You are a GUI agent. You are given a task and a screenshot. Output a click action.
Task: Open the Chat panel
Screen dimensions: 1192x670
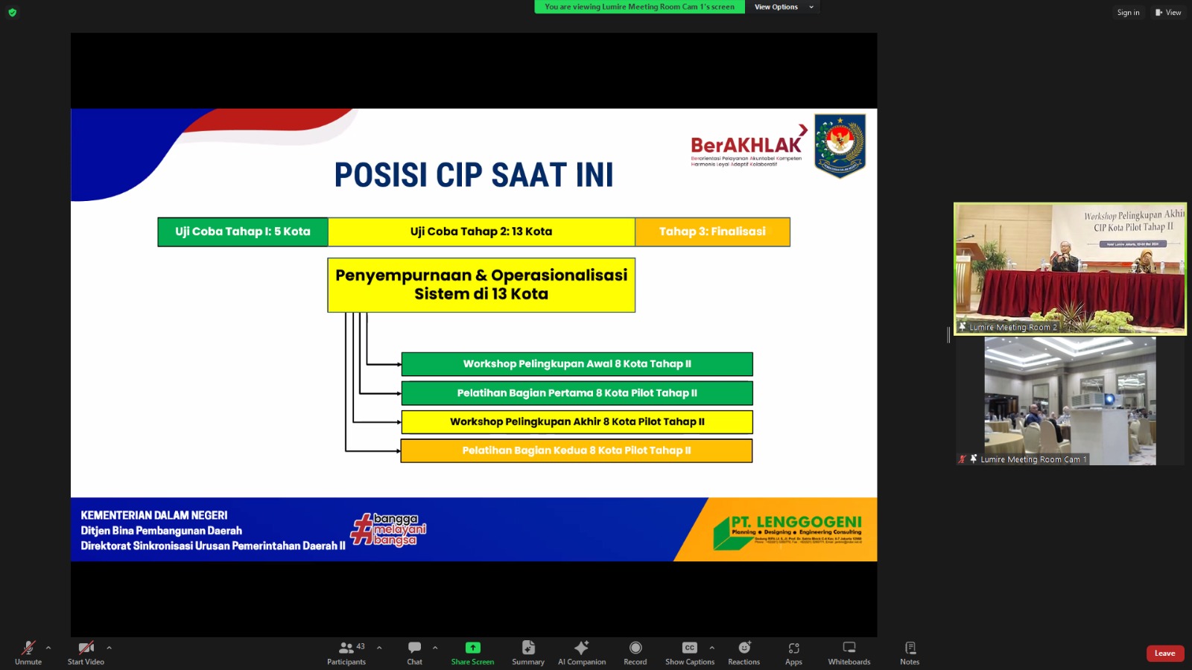click(x=415, y=652)
